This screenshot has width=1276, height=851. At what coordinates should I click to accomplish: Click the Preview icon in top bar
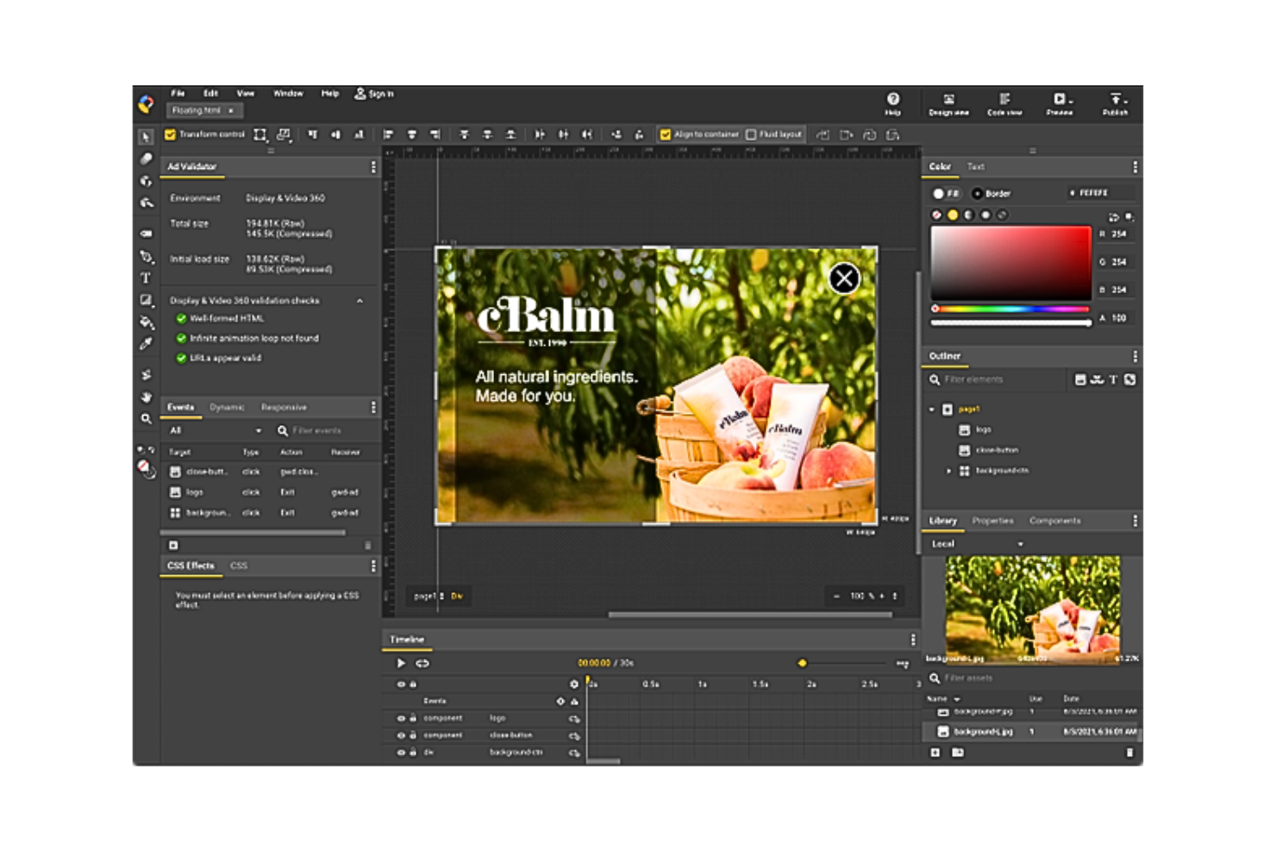(1060, 103)
